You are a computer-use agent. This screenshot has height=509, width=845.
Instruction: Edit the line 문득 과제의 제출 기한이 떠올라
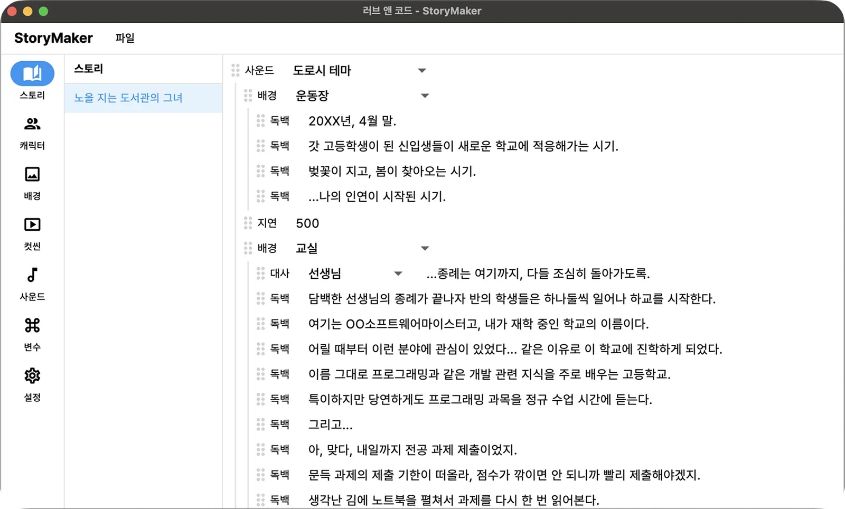click(x=504, y=475)
